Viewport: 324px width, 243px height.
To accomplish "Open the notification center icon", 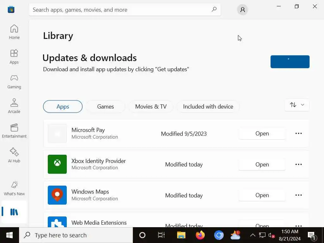I will [312, 235].
